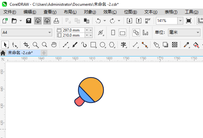Select the Crop tool
Viewport: 203px width, 138px height.
click(x=26, y=45)
